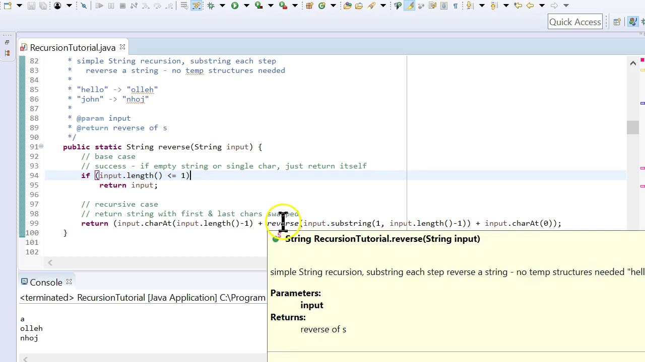Image resolution: width=645 pixels, height=362 pixels.
Task: Open the New Java Class dropdown arrow
Action: (333, 6)
